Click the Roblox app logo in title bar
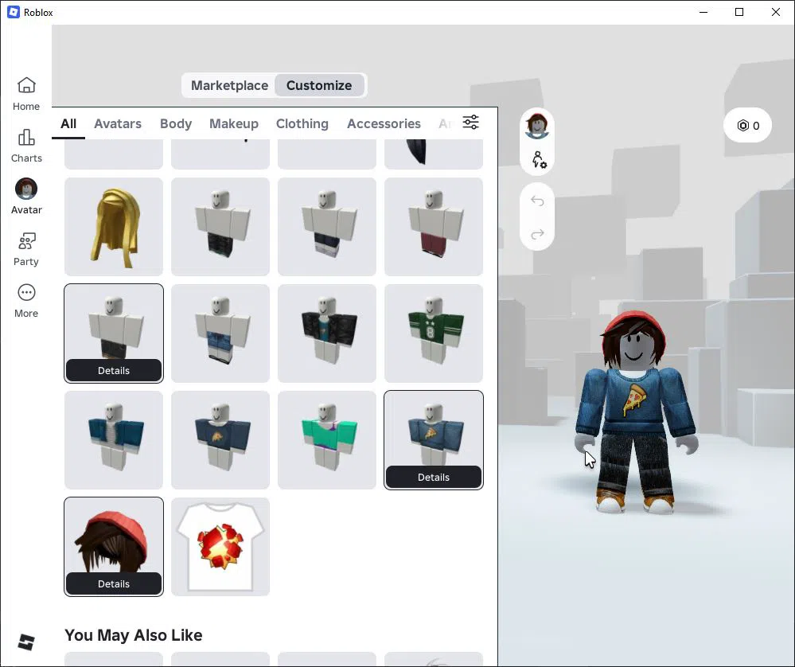 (x=14, y=12)
